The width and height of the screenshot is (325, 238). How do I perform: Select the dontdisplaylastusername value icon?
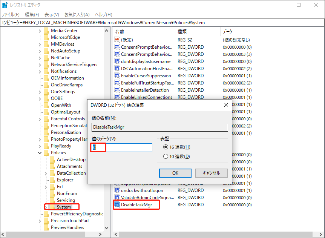coord(118,61)
